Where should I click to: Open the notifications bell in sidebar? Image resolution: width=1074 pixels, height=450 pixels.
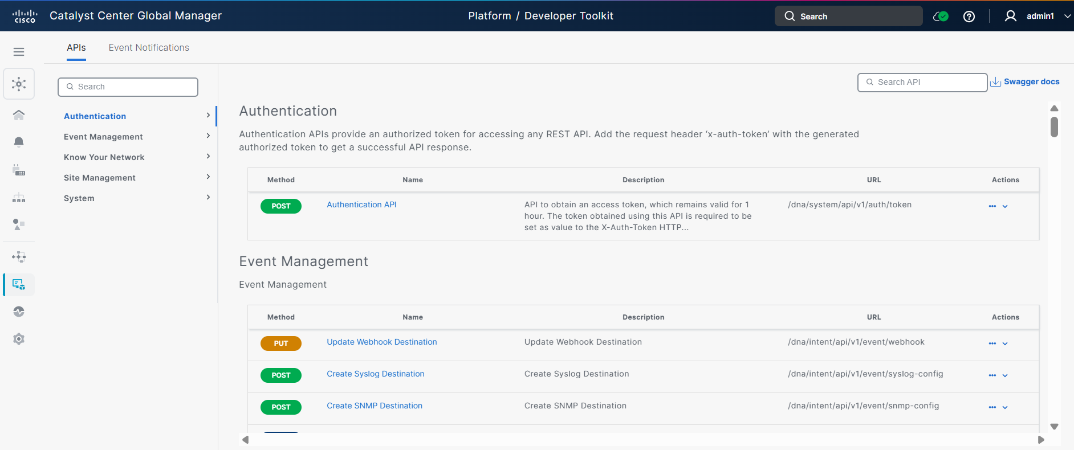[x=19, y=142]
